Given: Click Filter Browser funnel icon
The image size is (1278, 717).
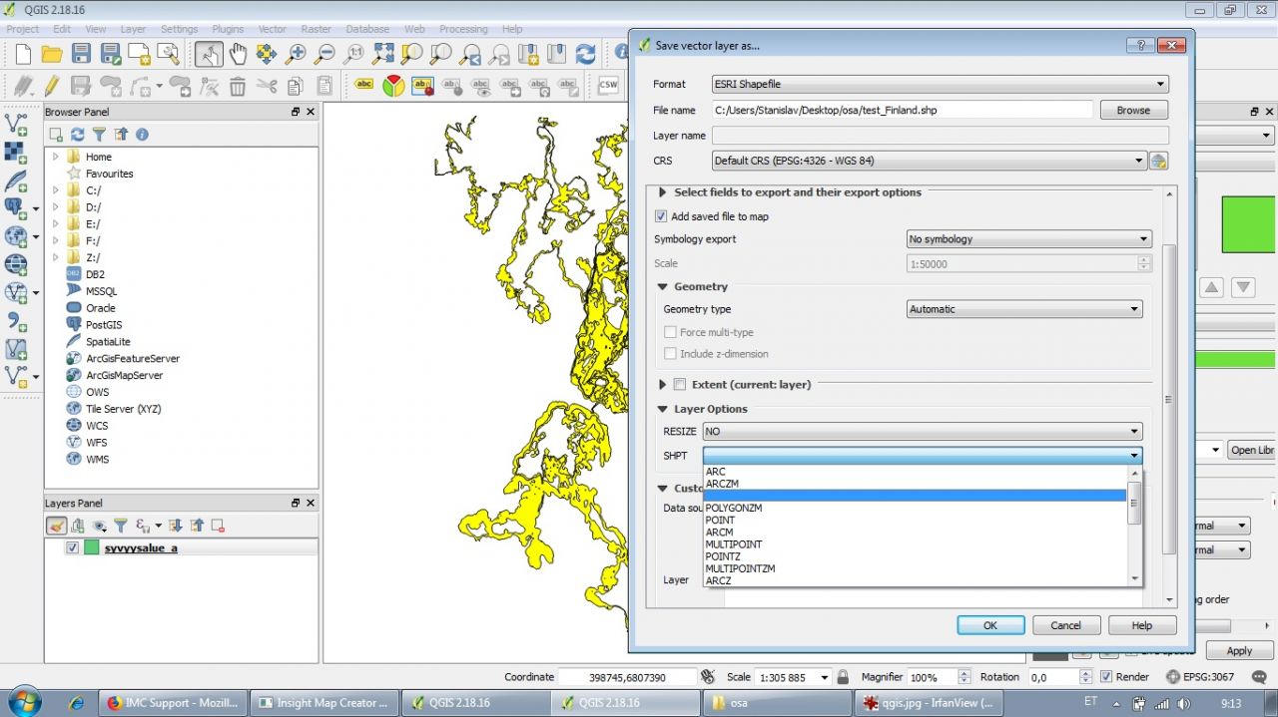Looking at the screenshot, I should [99, 135].
